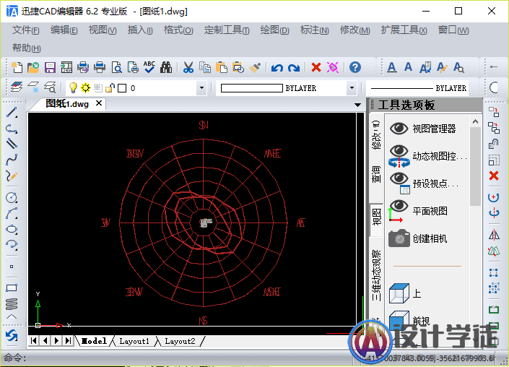Open the BYLAYER linetype box
The height and width of the screenshot is (367, 509).
[417, 88]
